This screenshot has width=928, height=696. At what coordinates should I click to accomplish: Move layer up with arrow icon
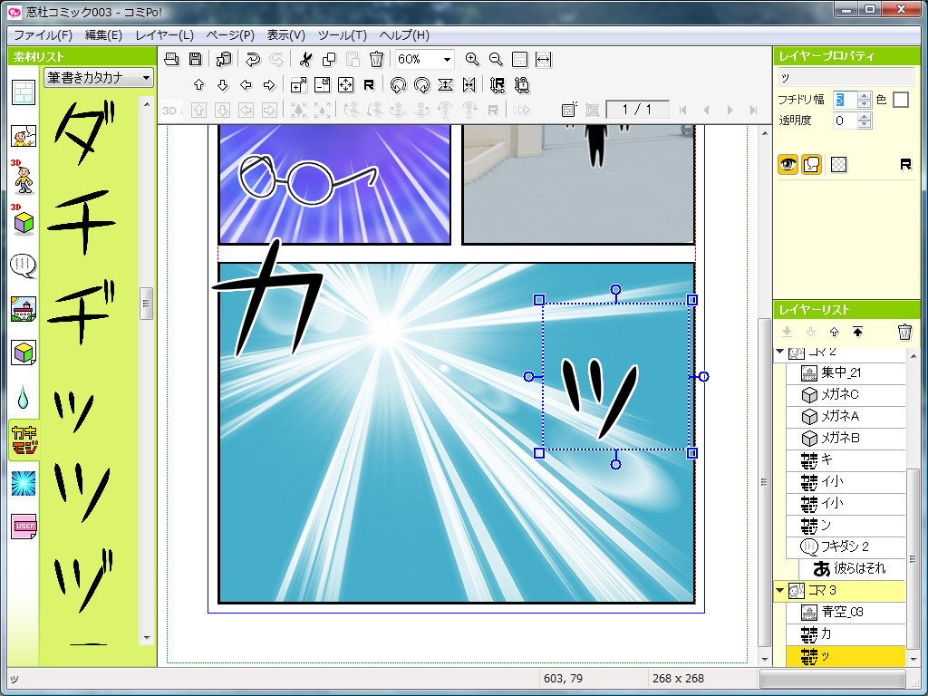[x=198, y=85]
